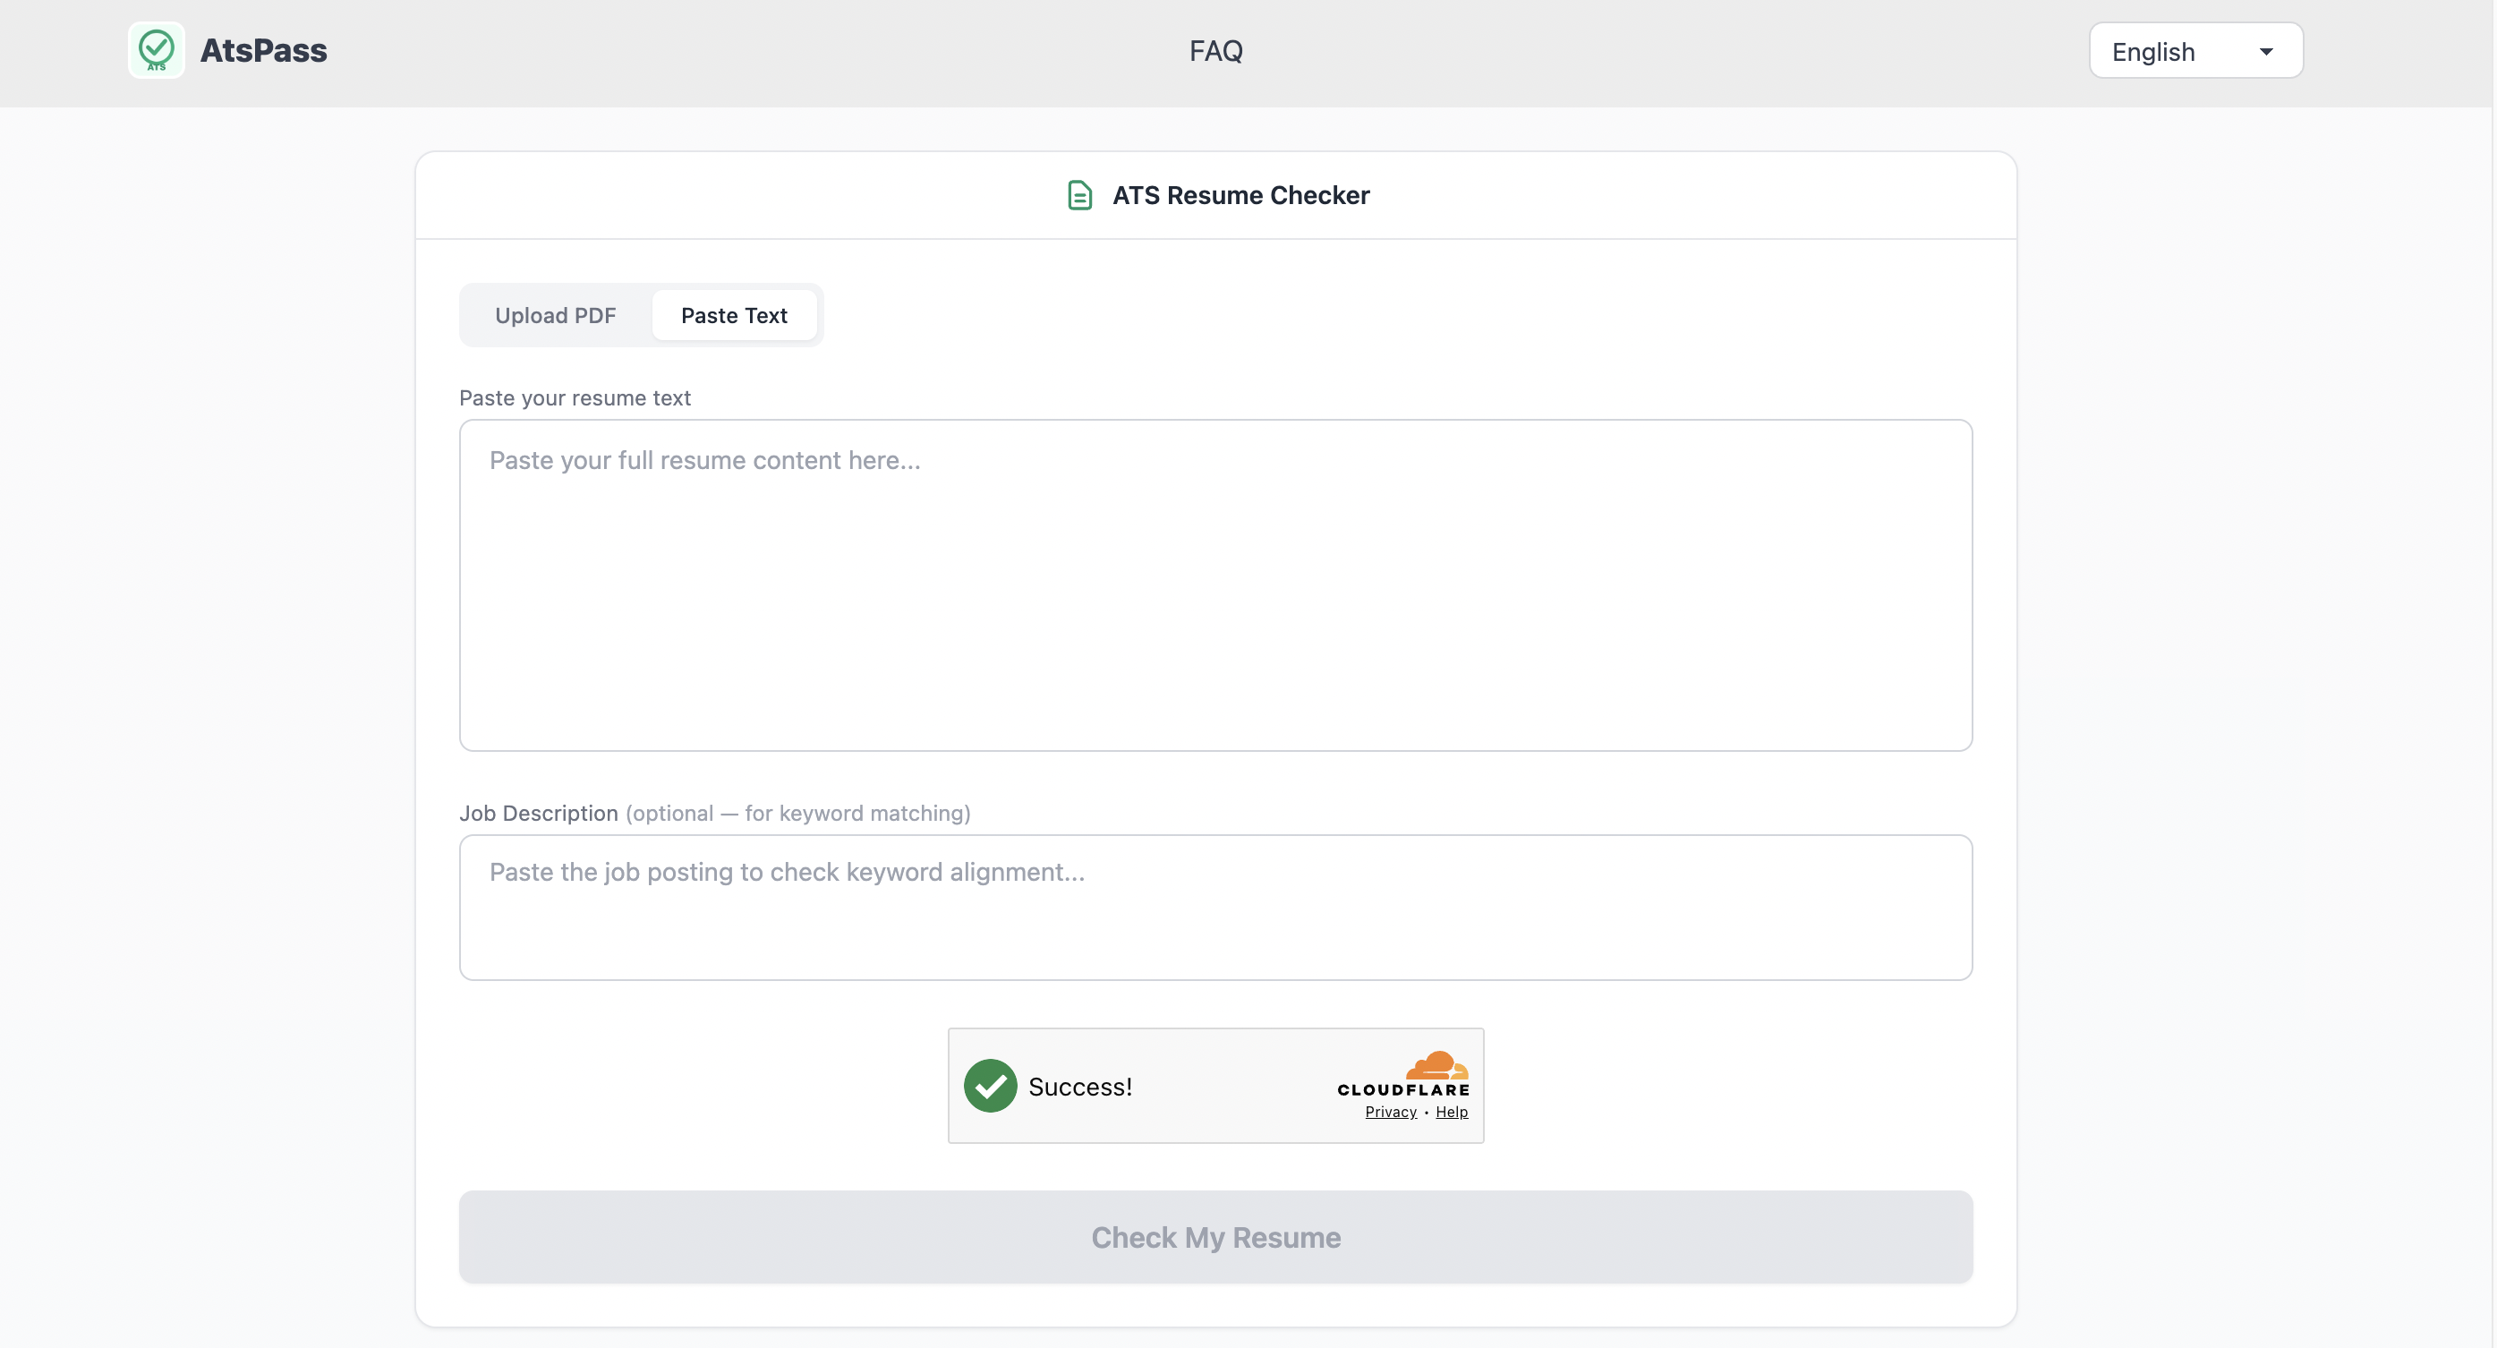Switch to the Upload PDF tab
Image resolution: width=2497 pixels, height=1348 pixels.
pos(555,314)
